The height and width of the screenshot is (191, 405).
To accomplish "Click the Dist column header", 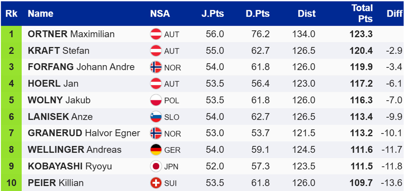I will pos(306,13).
